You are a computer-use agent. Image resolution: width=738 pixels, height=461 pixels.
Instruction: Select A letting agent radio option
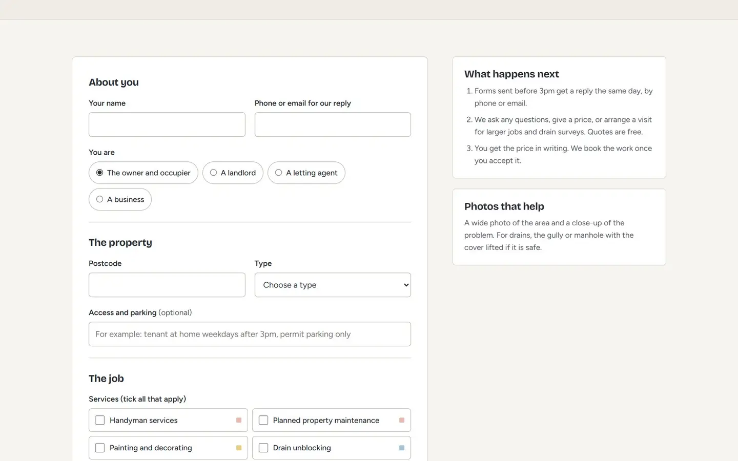tap(278, 173)
